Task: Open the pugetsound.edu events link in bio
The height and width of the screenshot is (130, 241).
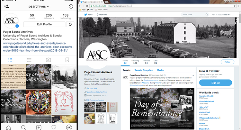Action: coord(38,47)
